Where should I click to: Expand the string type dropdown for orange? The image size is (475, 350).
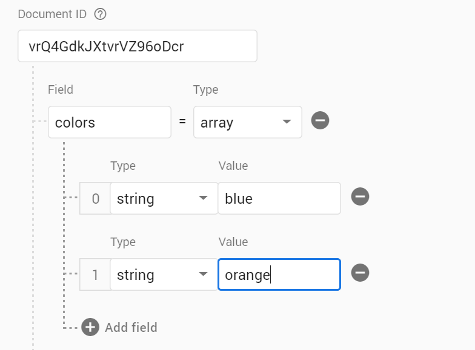[x=203, y=274]
